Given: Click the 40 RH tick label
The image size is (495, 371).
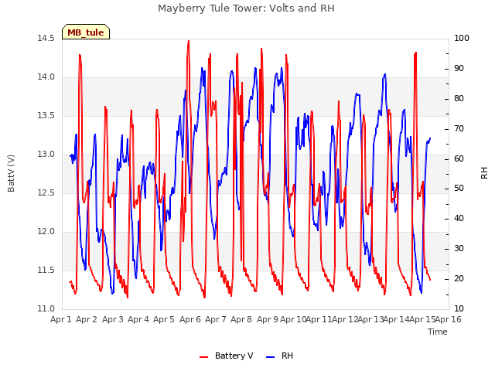Looking at the screenshot, I should [459, 218].
